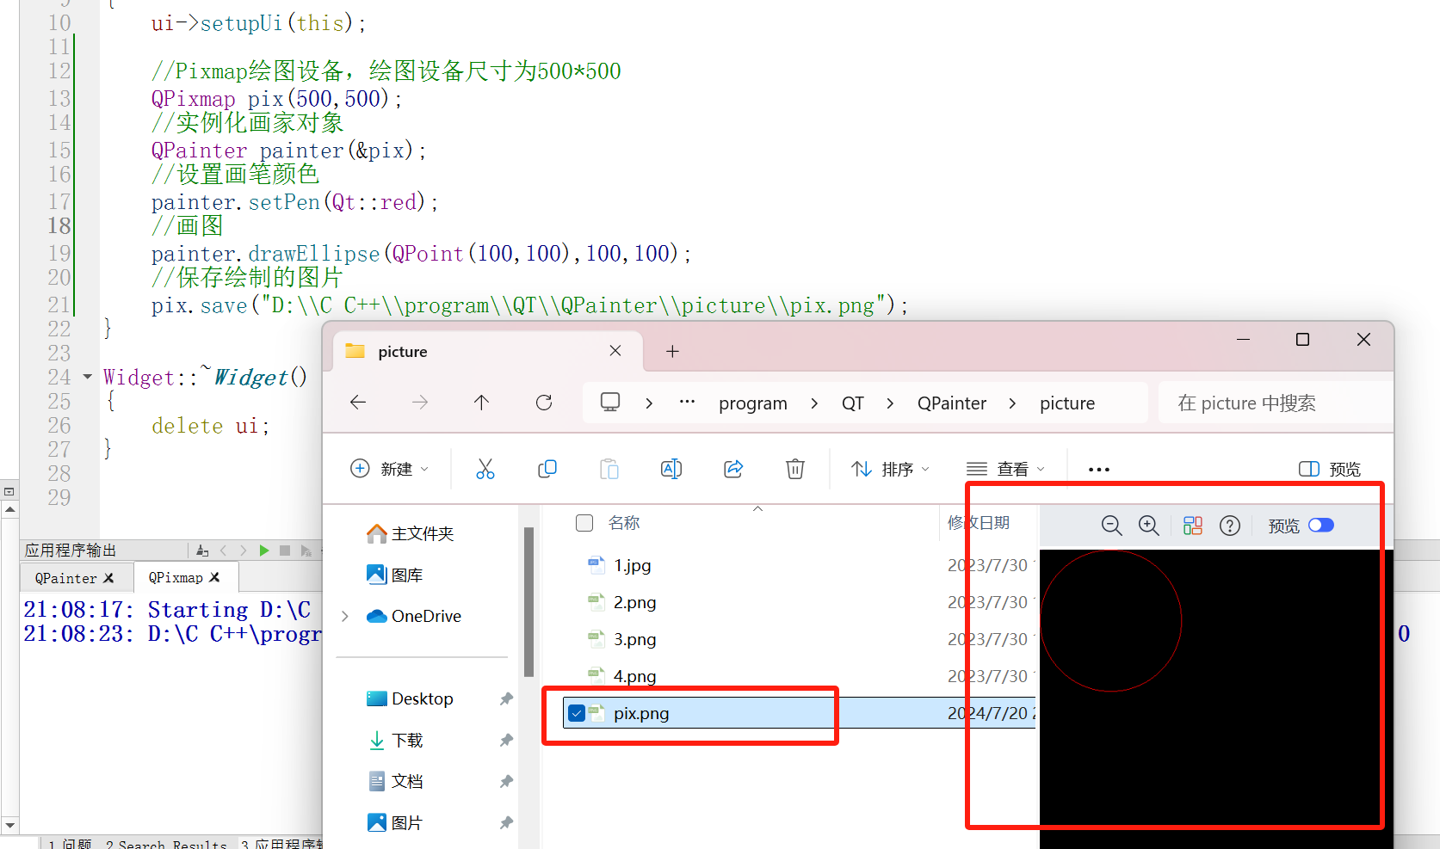The height and width of the screenshot is (849, 1440).
Task: Uncheck the pix.png selection checkbox
Action: point(577,713)
